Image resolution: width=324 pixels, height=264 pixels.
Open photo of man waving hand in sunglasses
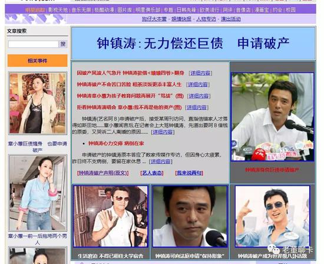pyautogui.click(x=111, y=216)
